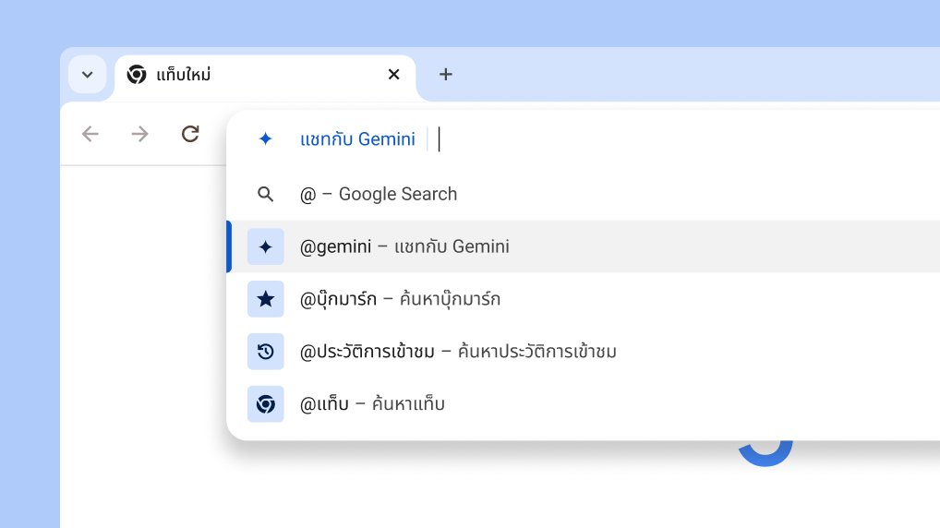The height and width of the screenshot is (528, 940).
Task: Choose the @gemini – แชทกับ Gemini suggestion
Action: click(x=584, y=246)
